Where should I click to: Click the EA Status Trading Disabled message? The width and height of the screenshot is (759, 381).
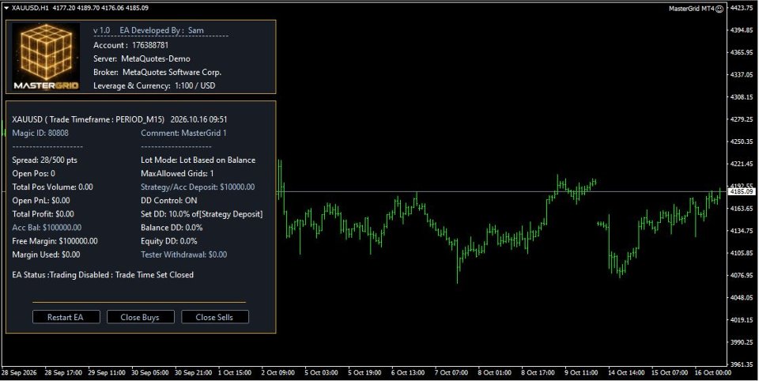(103, 274)
